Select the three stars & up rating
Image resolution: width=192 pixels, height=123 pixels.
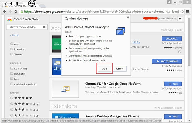[x=12, y=109]
